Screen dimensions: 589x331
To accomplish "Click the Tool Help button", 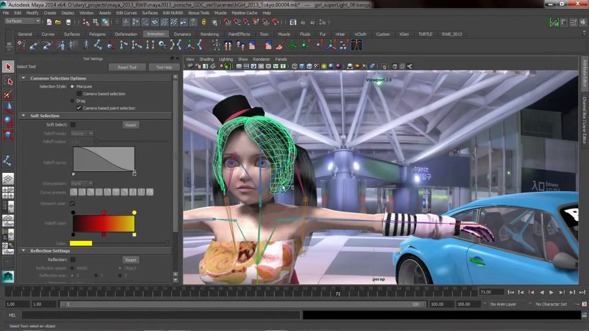I will click(x=164, y=67).
